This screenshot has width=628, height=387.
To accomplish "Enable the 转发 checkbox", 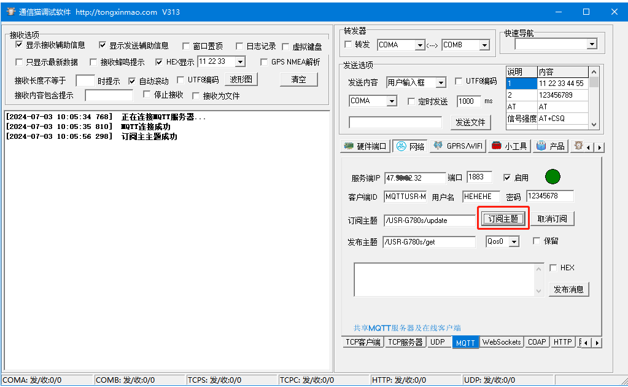I will 348,44.
